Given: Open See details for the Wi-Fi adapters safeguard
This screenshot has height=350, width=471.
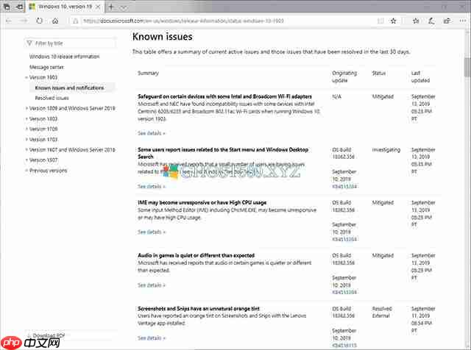Looking at the screenshot, I should (x=152, y=133).
